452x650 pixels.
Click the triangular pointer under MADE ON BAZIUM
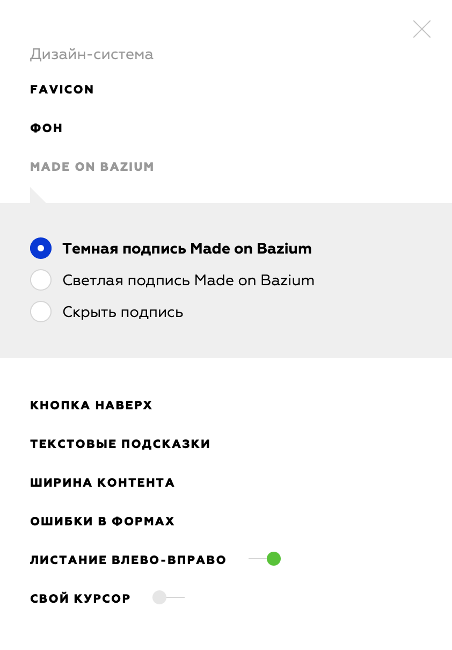click(x=37, y=197)
